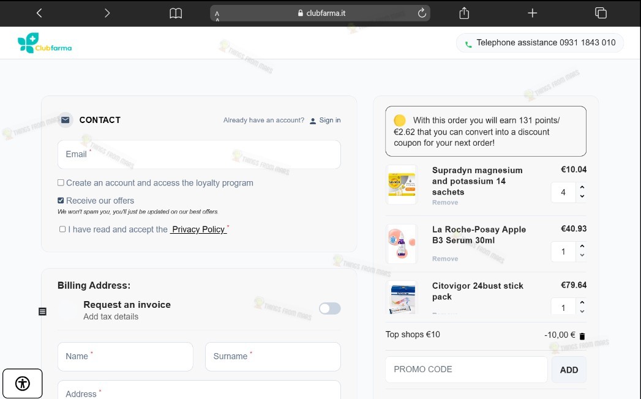Screen dimensions: 641x399
Task: Open the text size reader icon in address bar
Action: [x=217, y=16]
